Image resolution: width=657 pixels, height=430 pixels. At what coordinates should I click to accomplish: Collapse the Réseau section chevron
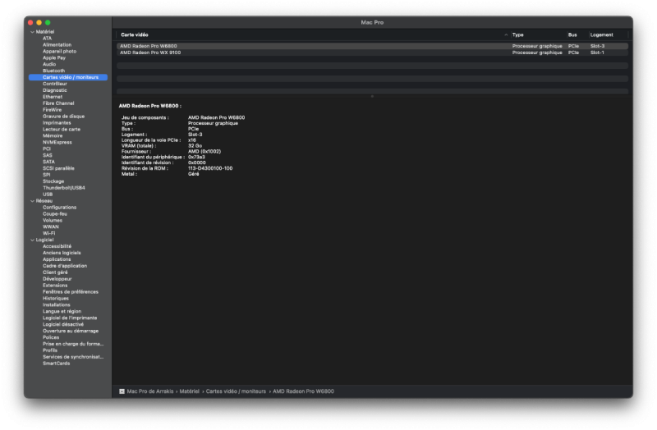coord(32,201)
